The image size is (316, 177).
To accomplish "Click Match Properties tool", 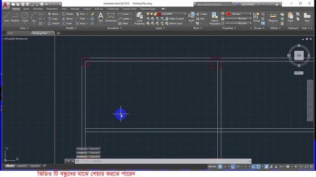I will [x=214, y=18].
